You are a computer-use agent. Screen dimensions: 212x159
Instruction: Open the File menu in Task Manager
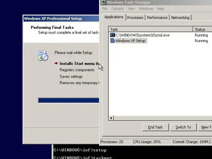pos(105,9)
